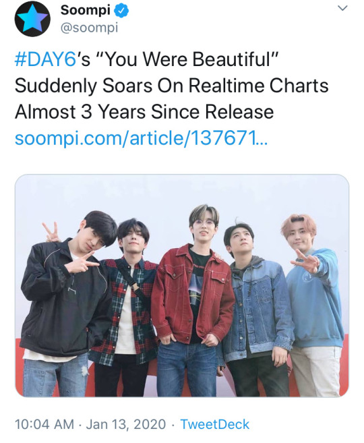Click the raised peace-sign hand behind the head

(51, 232)
